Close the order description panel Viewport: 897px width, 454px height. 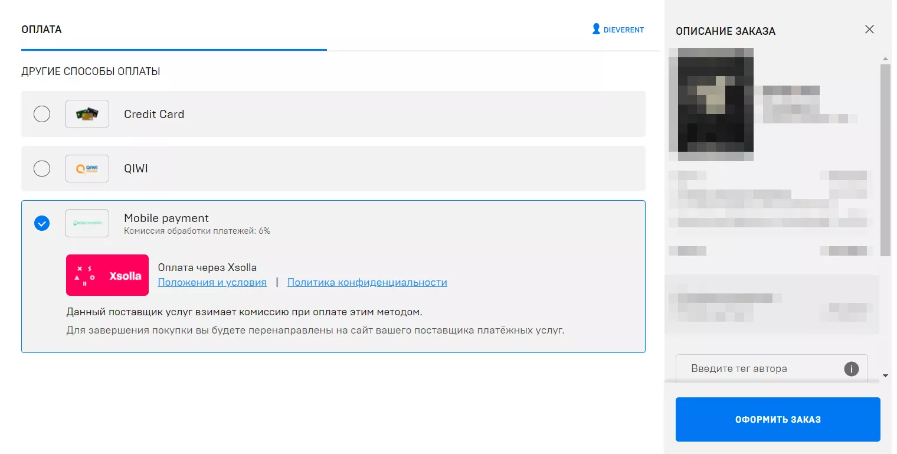(869, 30)
